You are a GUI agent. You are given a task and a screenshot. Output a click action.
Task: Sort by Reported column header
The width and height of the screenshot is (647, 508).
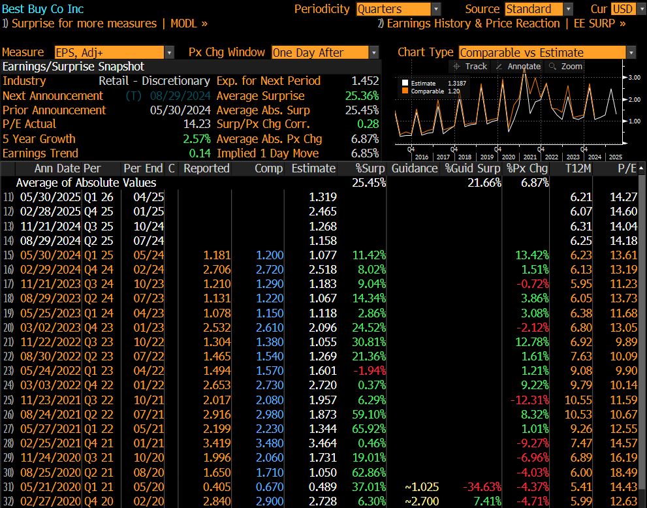[x=205, y=168]
